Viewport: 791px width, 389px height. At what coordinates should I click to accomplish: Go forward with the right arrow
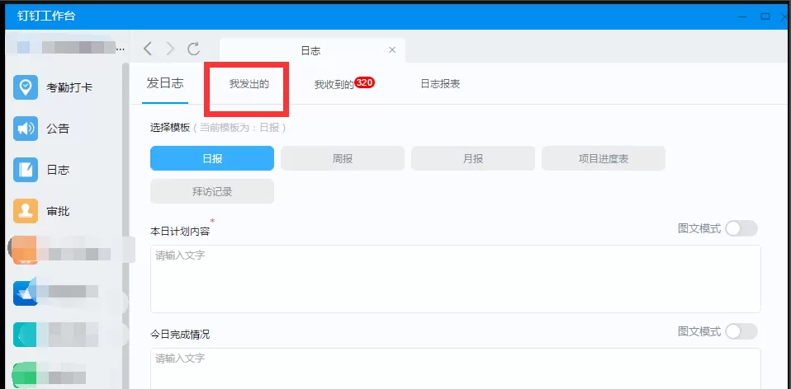pos(171,49)
